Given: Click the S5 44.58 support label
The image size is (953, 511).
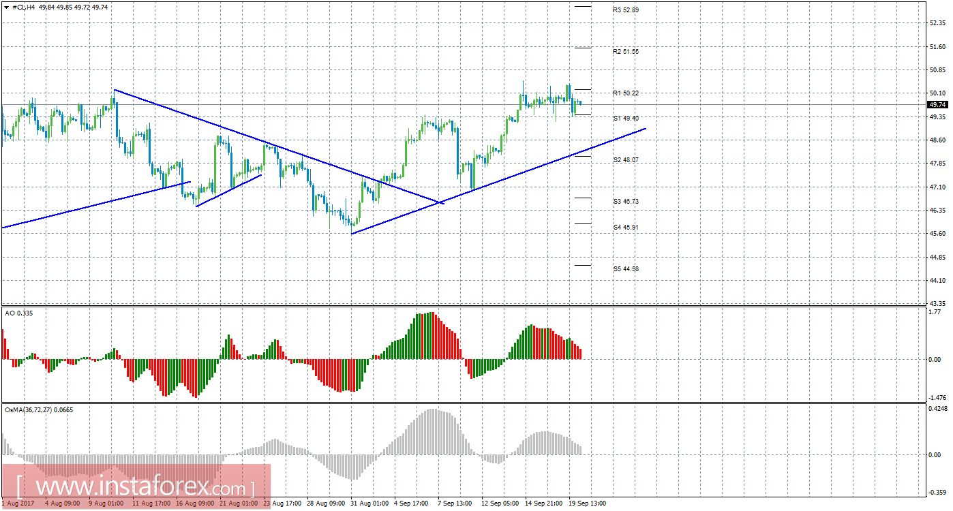Looking at the screenshot, I should point(626,268).
